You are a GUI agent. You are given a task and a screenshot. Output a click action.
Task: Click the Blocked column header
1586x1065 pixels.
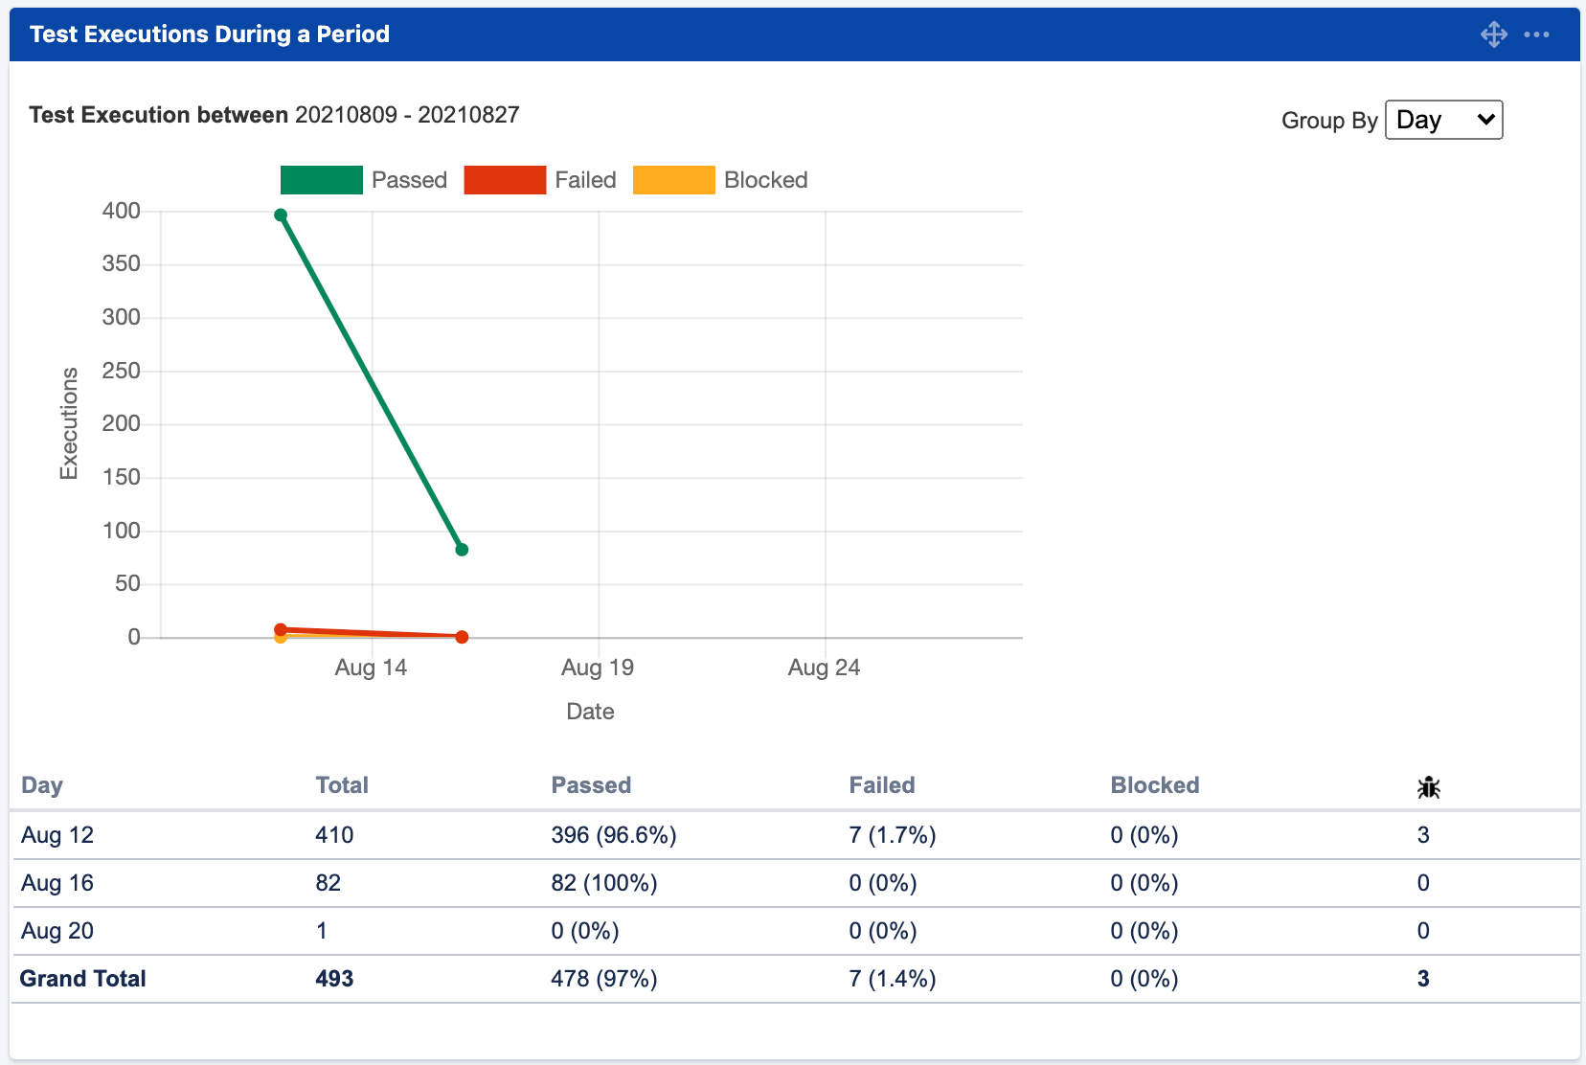click(x=1154, y=785)
